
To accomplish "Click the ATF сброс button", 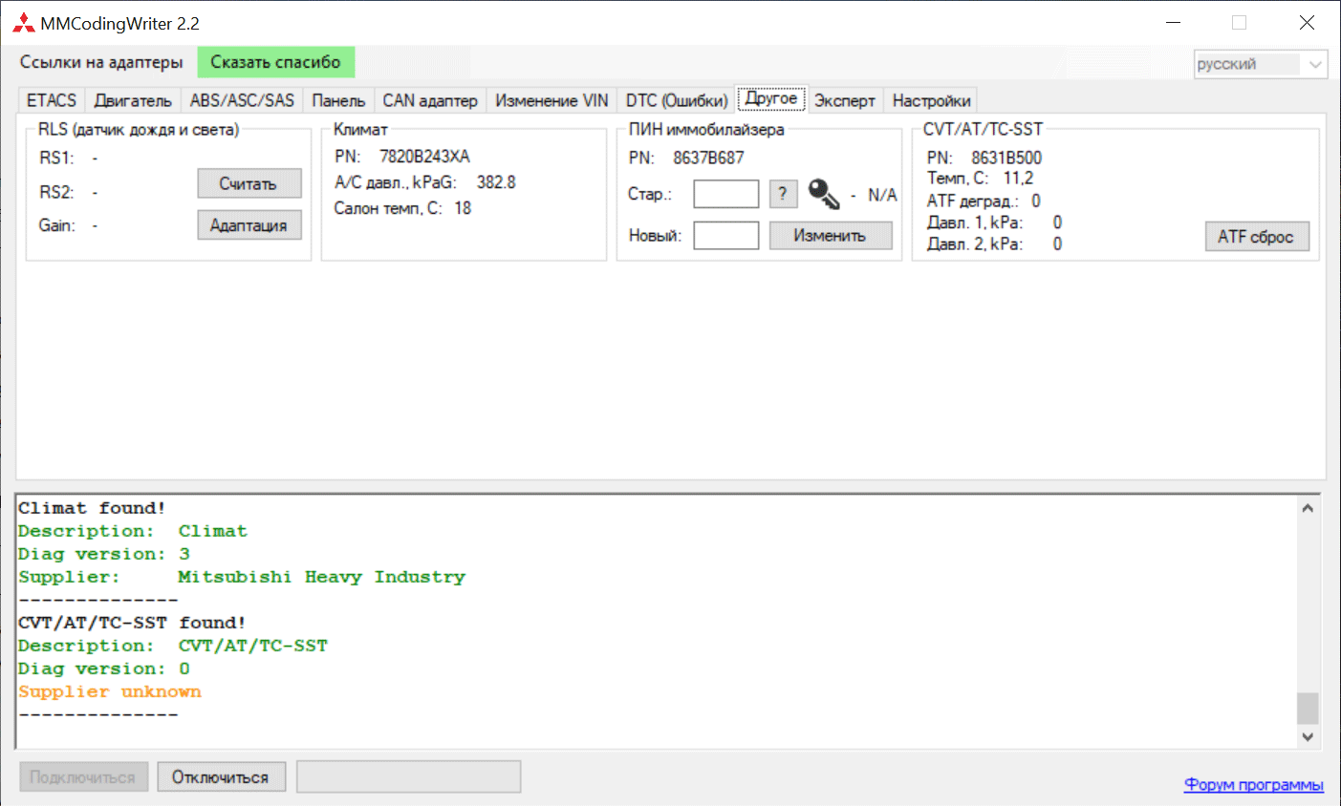I will click(1256, 237).
